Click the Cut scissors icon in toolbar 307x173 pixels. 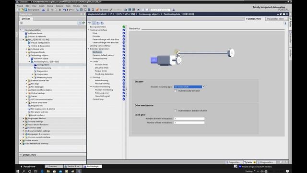coord(48,10)
